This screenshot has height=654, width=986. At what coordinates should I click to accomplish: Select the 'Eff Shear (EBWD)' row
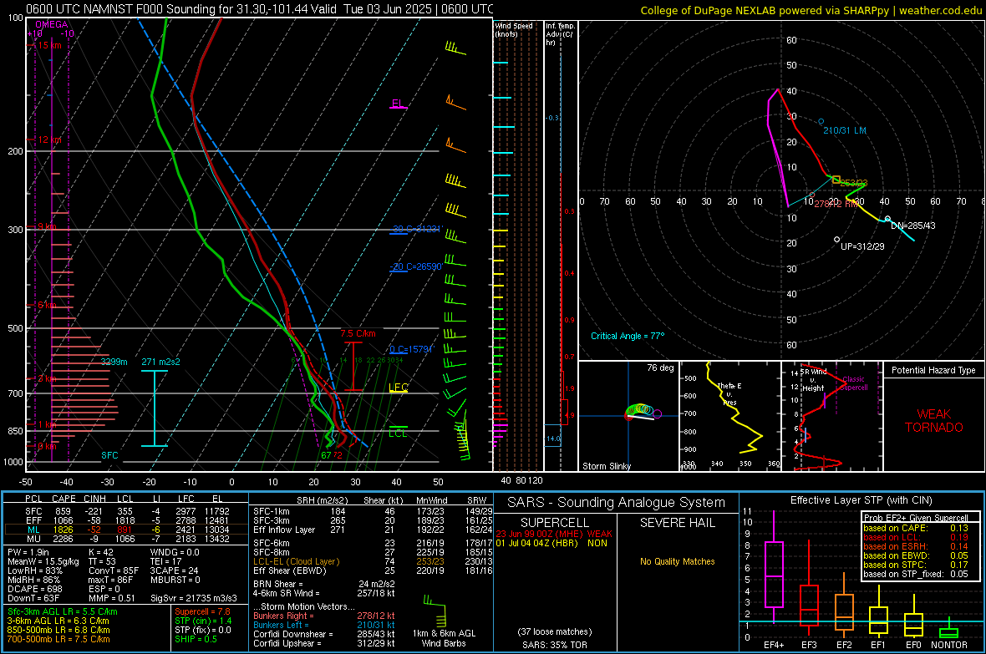[373, 570]
